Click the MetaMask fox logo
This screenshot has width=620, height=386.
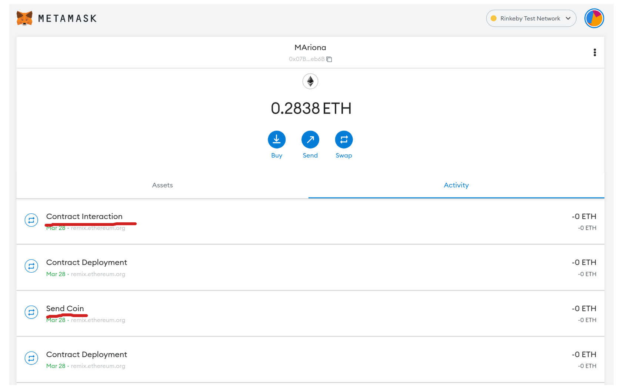pos(24,18)
